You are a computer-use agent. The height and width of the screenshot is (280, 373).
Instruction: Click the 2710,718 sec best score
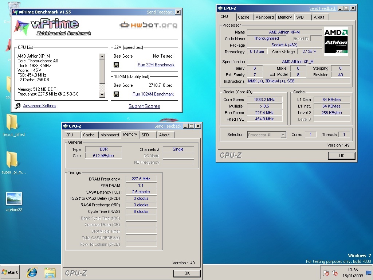coord(161,85)
